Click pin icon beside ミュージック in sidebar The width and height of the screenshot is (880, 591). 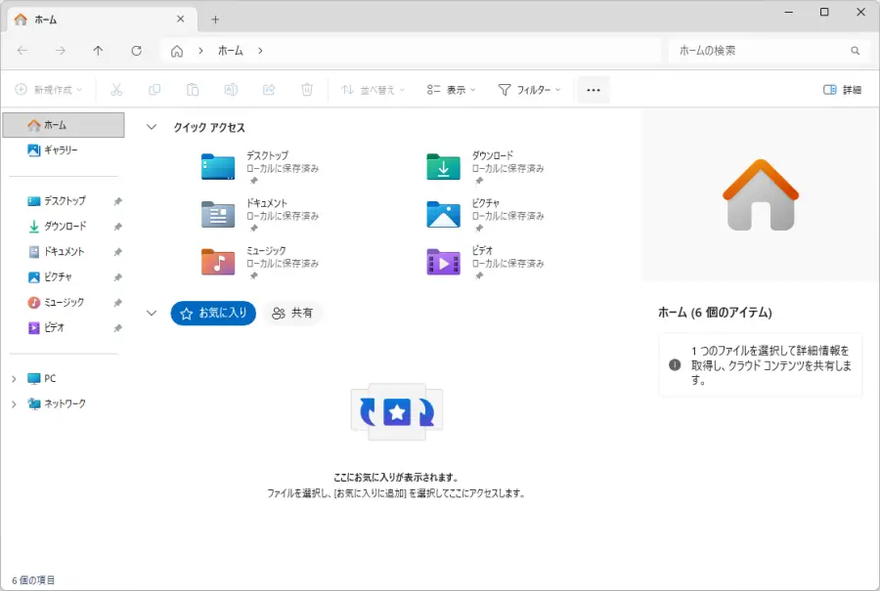118,303
